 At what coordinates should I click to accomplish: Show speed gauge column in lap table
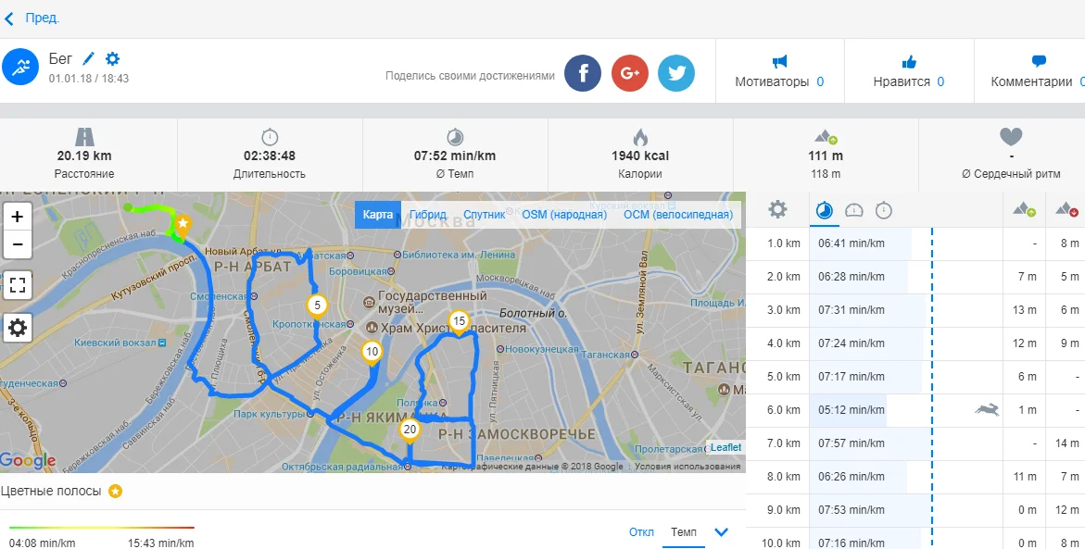(x=854, y=210)
